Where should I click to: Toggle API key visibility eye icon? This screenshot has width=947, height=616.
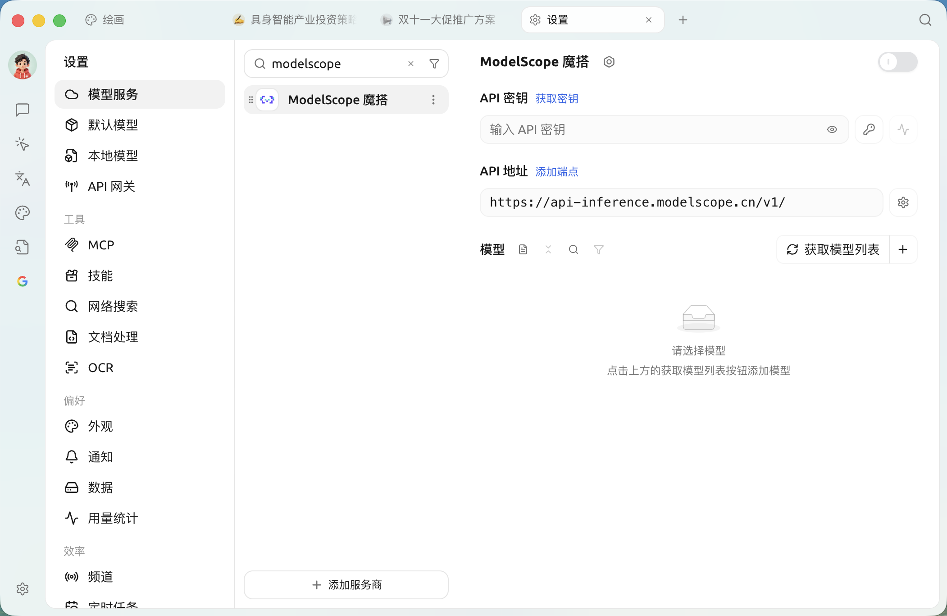click(x=832, y=129)
